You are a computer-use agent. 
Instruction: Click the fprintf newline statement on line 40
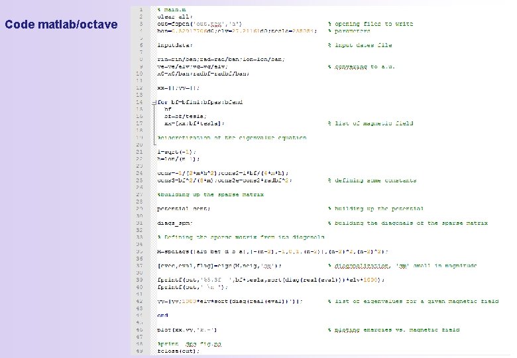point(193,288)
